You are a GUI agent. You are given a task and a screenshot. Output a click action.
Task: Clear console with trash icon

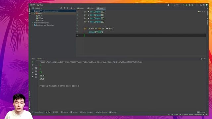(x=36, y=77)
